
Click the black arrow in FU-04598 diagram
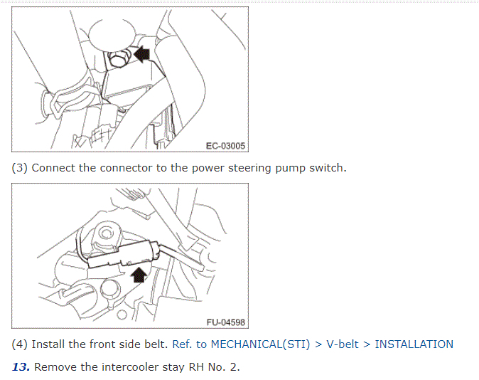coord(139,275)
